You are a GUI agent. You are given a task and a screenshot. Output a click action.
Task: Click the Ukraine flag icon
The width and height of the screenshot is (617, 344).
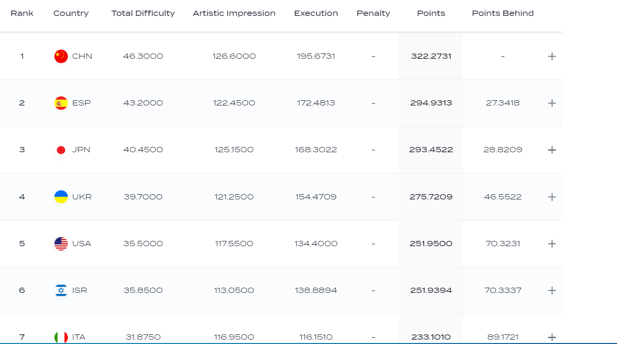click(x=61, y=197)
